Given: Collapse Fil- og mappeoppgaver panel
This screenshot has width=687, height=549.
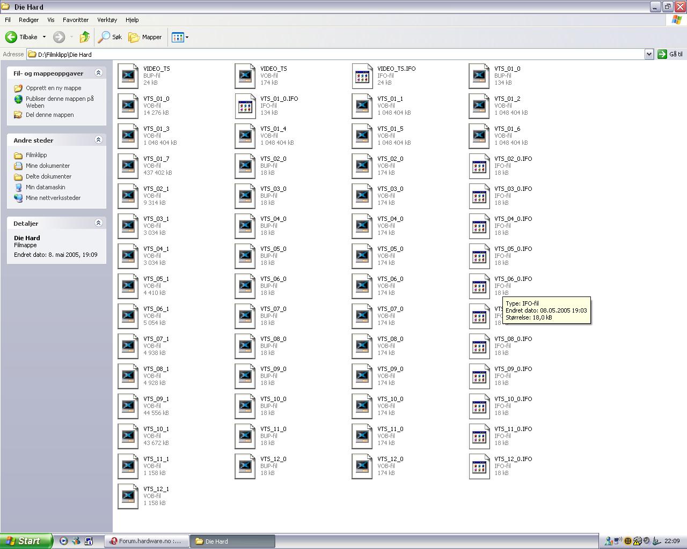Looking at the screenshot, I should [98, 73].
